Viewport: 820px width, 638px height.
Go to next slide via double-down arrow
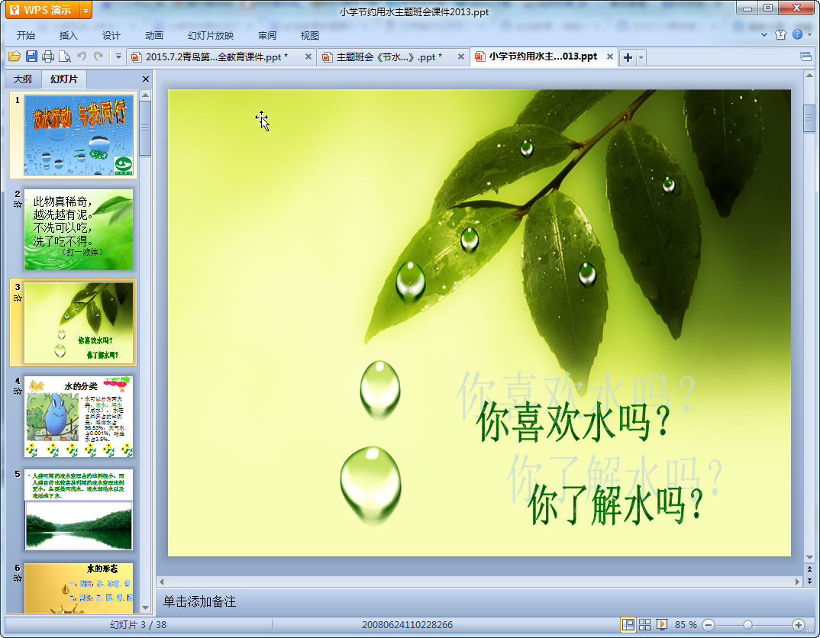click(x=809, y=581)
